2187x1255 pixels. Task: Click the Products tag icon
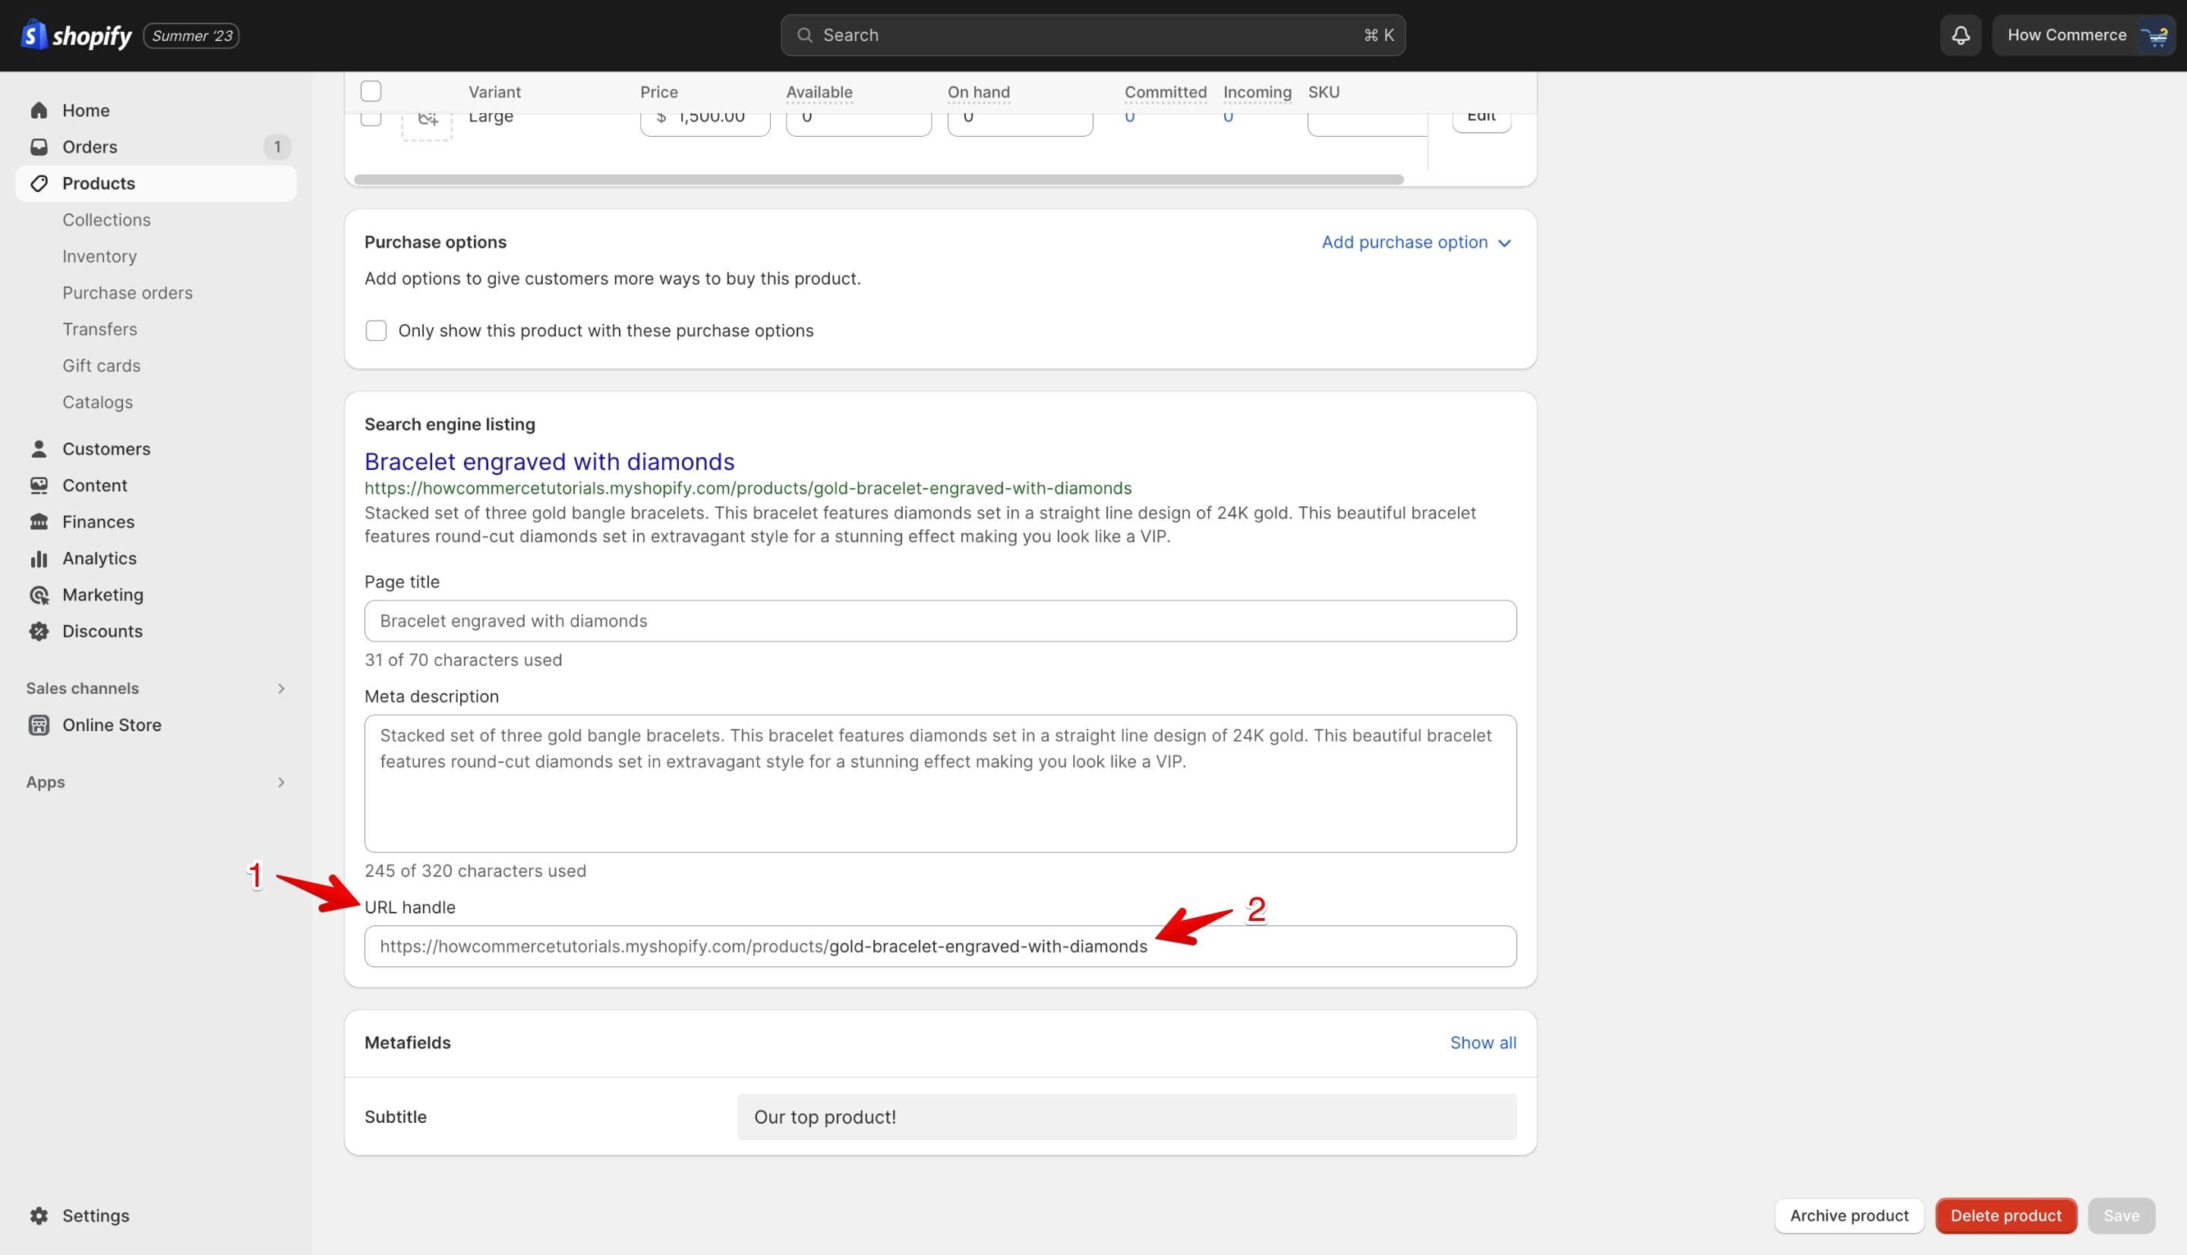pyautogui.click(x=39, y=184)
